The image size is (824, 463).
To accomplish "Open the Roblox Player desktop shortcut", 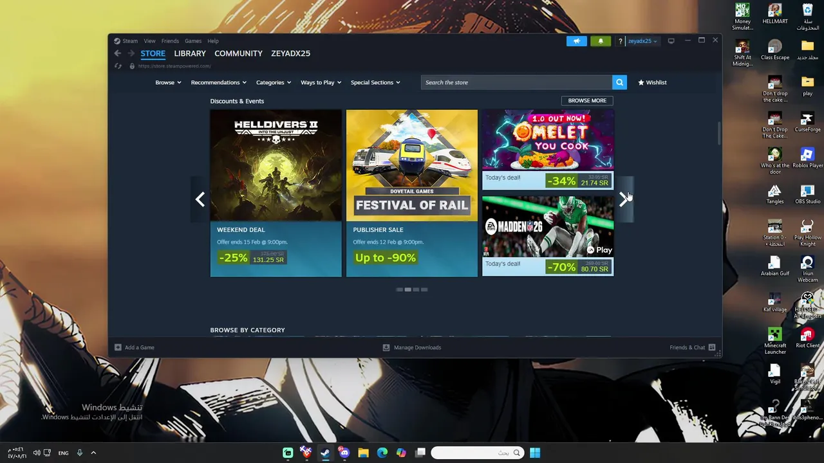I will point(807,158).
